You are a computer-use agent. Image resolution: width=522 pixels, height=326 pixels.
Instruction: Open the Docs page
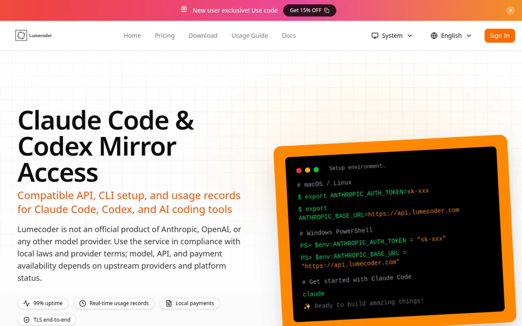(x=289, y=35)
